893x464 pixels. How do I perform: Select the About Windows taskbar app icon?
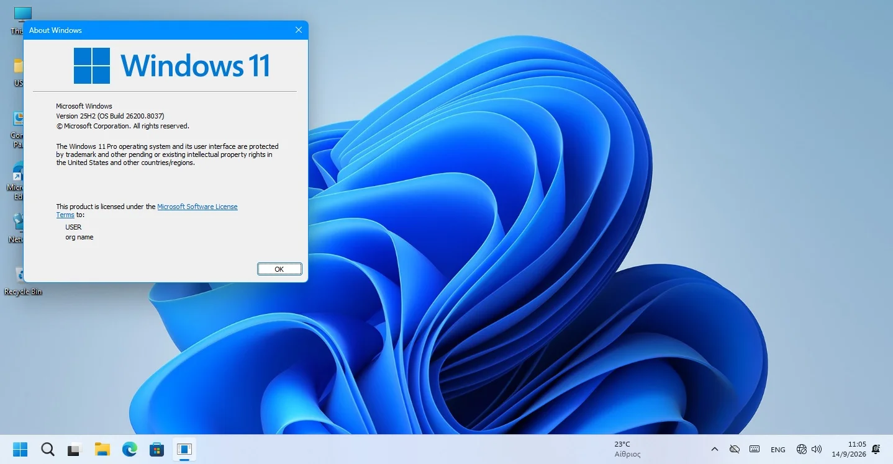click(x=184, y=449)
